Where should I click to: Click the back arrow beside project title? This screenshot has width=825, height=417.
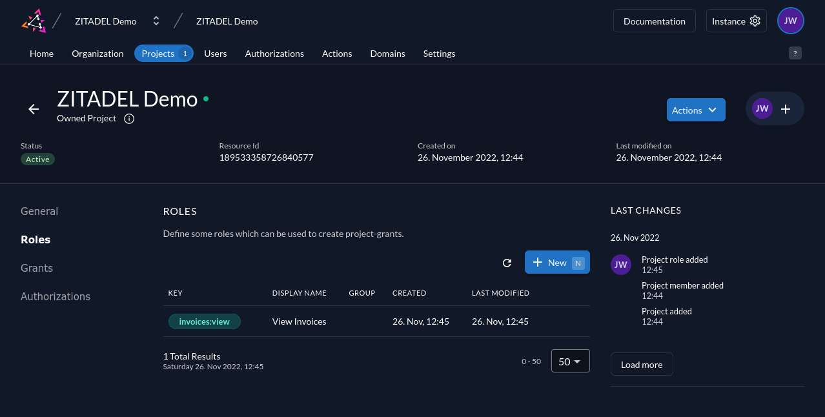(34, 109)
